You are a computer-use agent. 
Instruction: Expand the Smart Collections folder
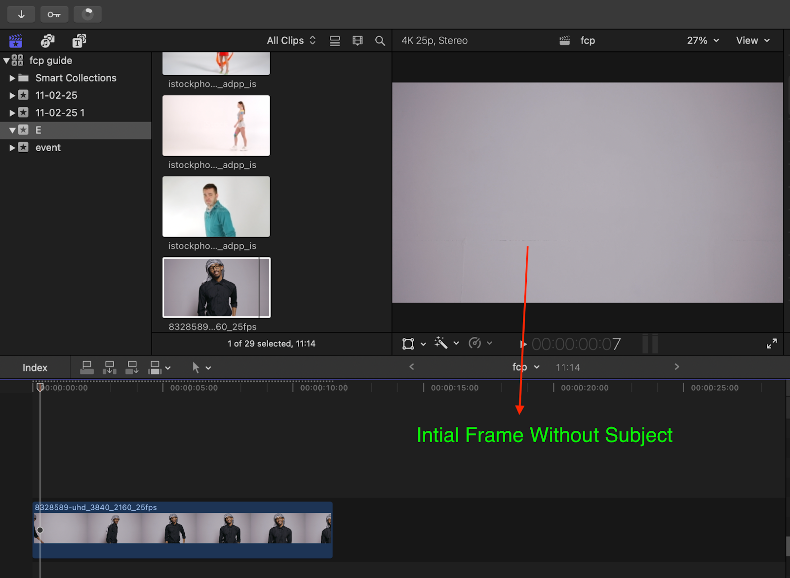click(x=12, y=78)
